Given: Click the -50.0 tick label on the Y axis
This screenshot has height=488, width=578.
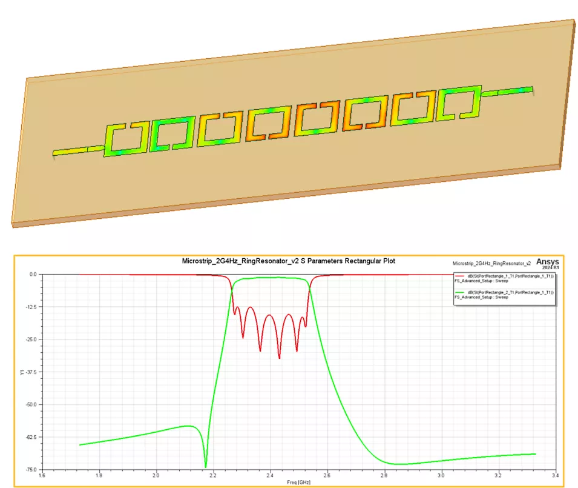Looking at the screenshot, I should (x=31, y=404).
